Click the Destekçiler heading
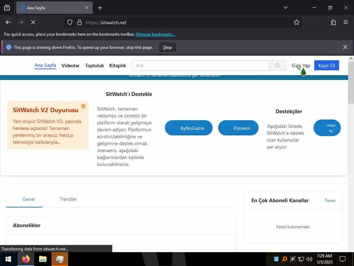This screenshot has height=266, width=354. tap(289, 111)
